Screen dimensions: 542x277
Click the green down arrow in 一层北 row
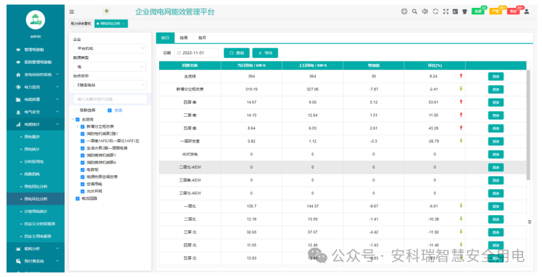(x=460, y=205)
